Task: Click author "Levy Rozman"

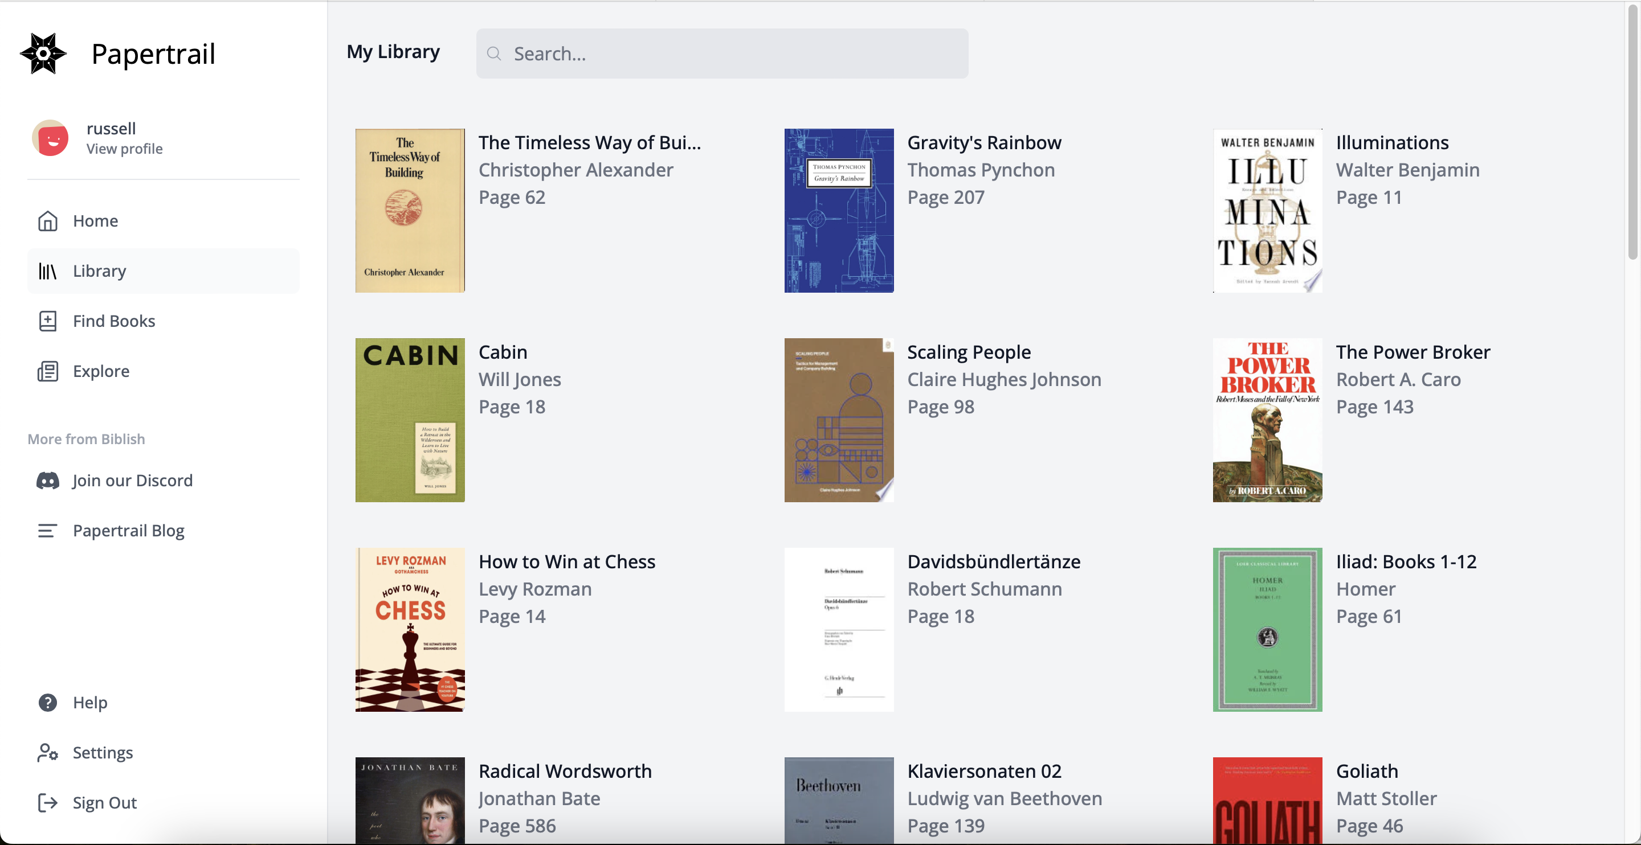Action: coord(535,589)
